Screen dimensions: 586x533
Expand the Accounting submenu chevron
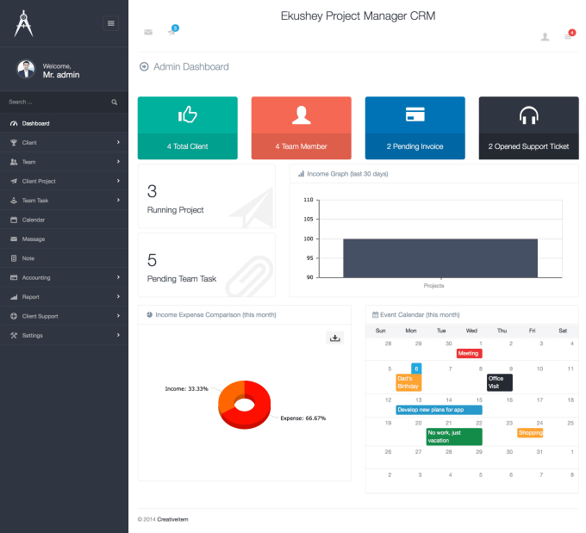[x=118, y=277]
